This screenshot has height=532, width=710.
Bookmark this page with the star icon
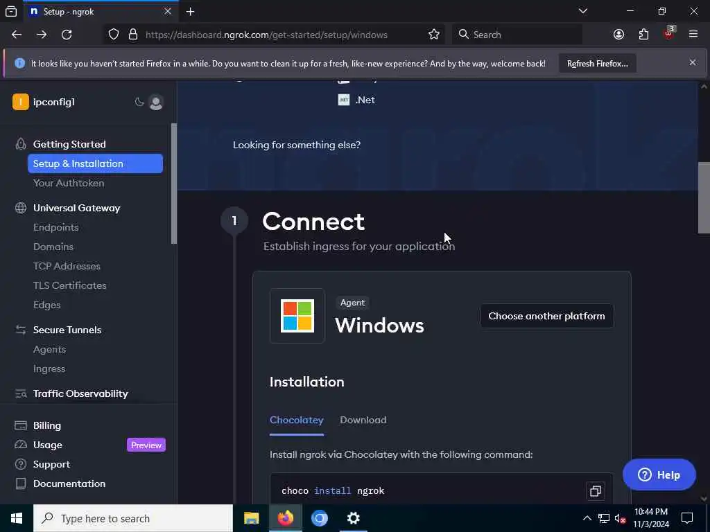[x=434, y=35]
